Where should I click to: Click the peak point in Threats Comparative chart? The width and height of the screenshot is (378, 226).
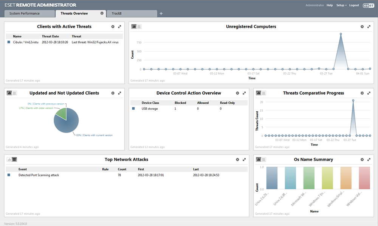353,100
